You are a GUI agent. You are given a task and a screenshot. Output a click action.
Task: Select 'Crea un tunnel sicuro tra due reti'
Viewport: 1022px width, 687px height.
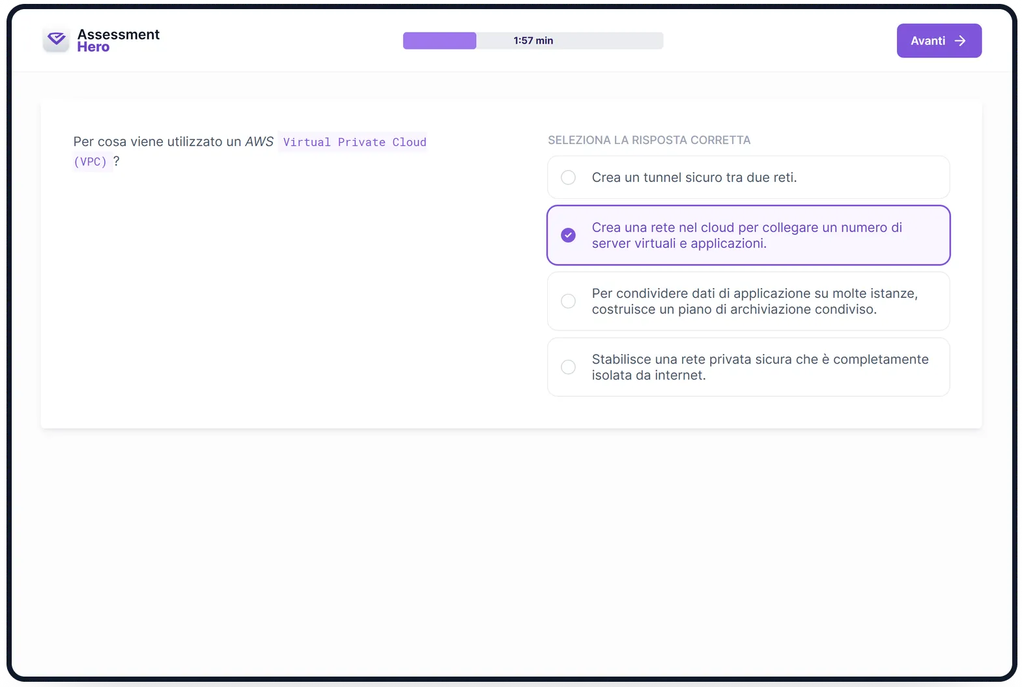tap(748, 177)
